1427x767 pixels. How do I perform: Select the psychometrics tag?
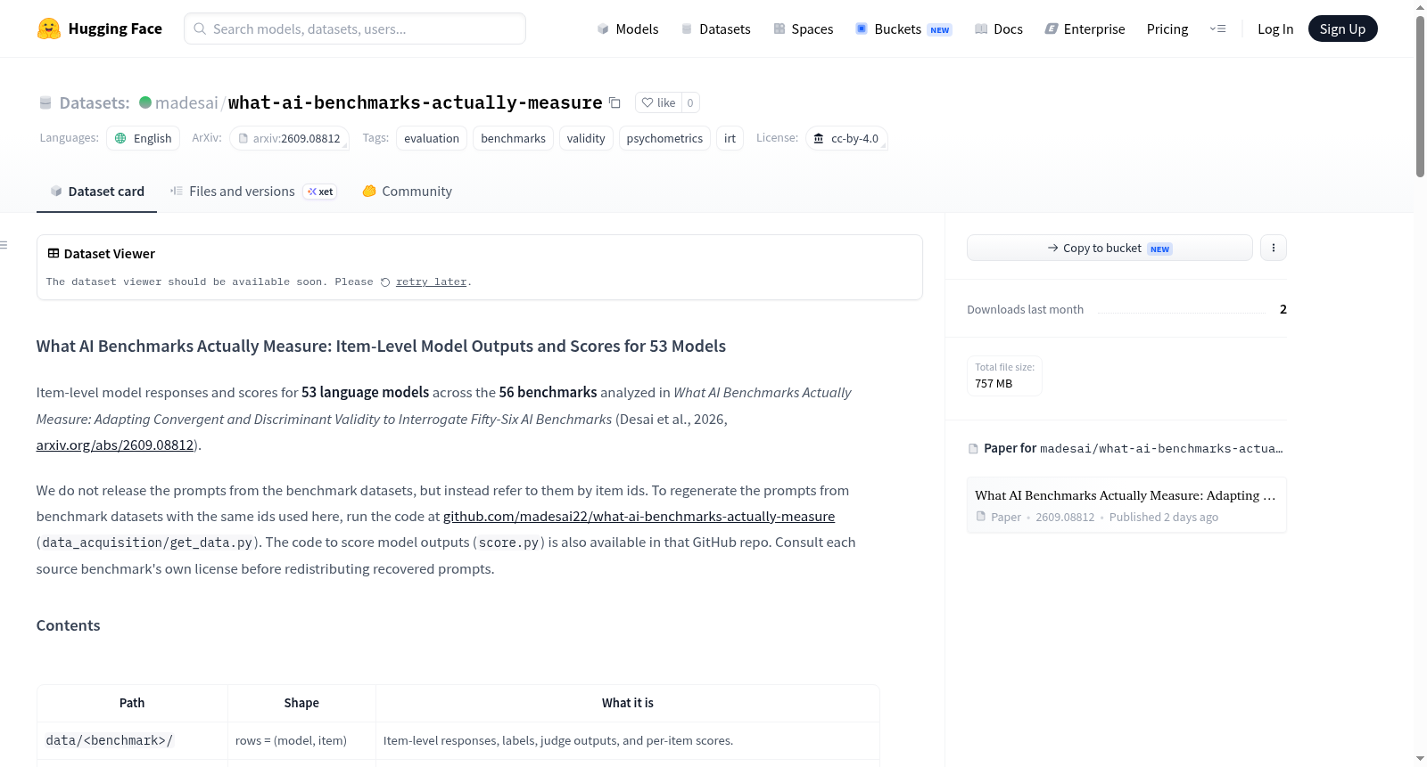tap(664, 138)
